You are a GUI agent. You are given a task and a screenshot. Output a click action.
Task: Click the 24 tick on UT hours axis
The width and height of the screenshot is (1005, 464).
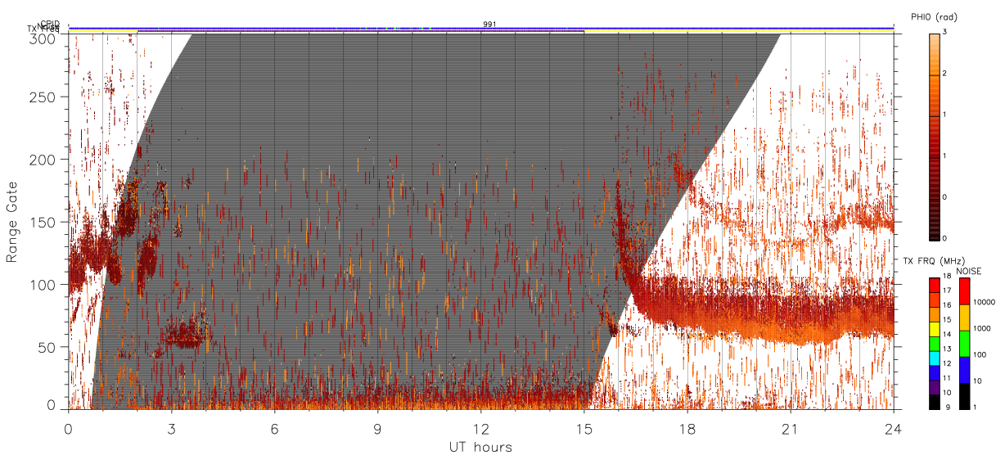pos(893,427)
